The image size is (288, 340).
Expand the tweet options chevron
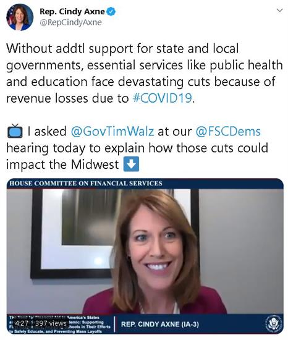tap(280, 10)
